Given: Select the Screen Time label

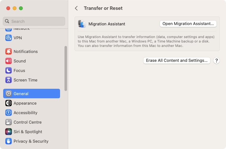Looking at the screenshot, I should point(26,80).
